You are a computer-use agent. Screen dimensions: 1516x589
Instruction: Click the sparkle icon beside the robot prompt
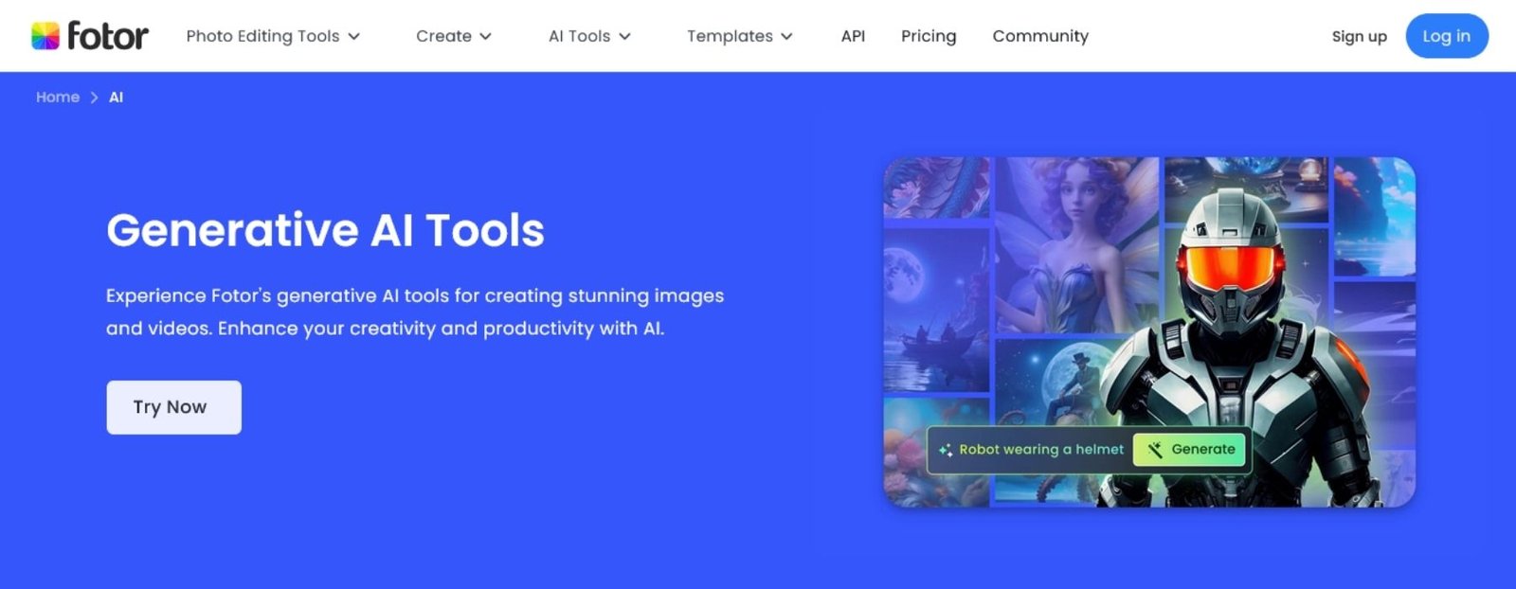click(x=946, y=450)
